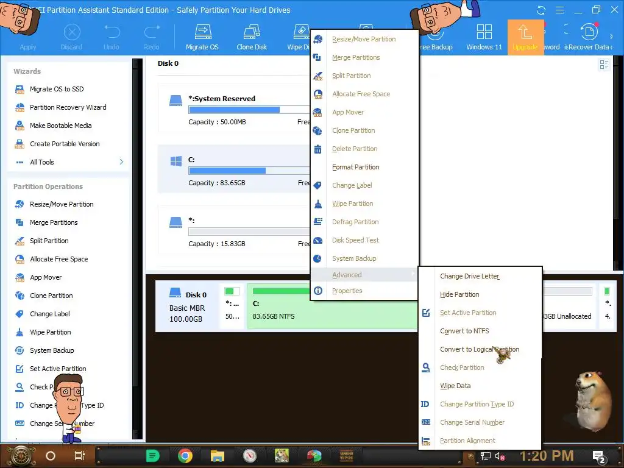Click the Redo toolbar button
The image size is (624, 468).
152,37
